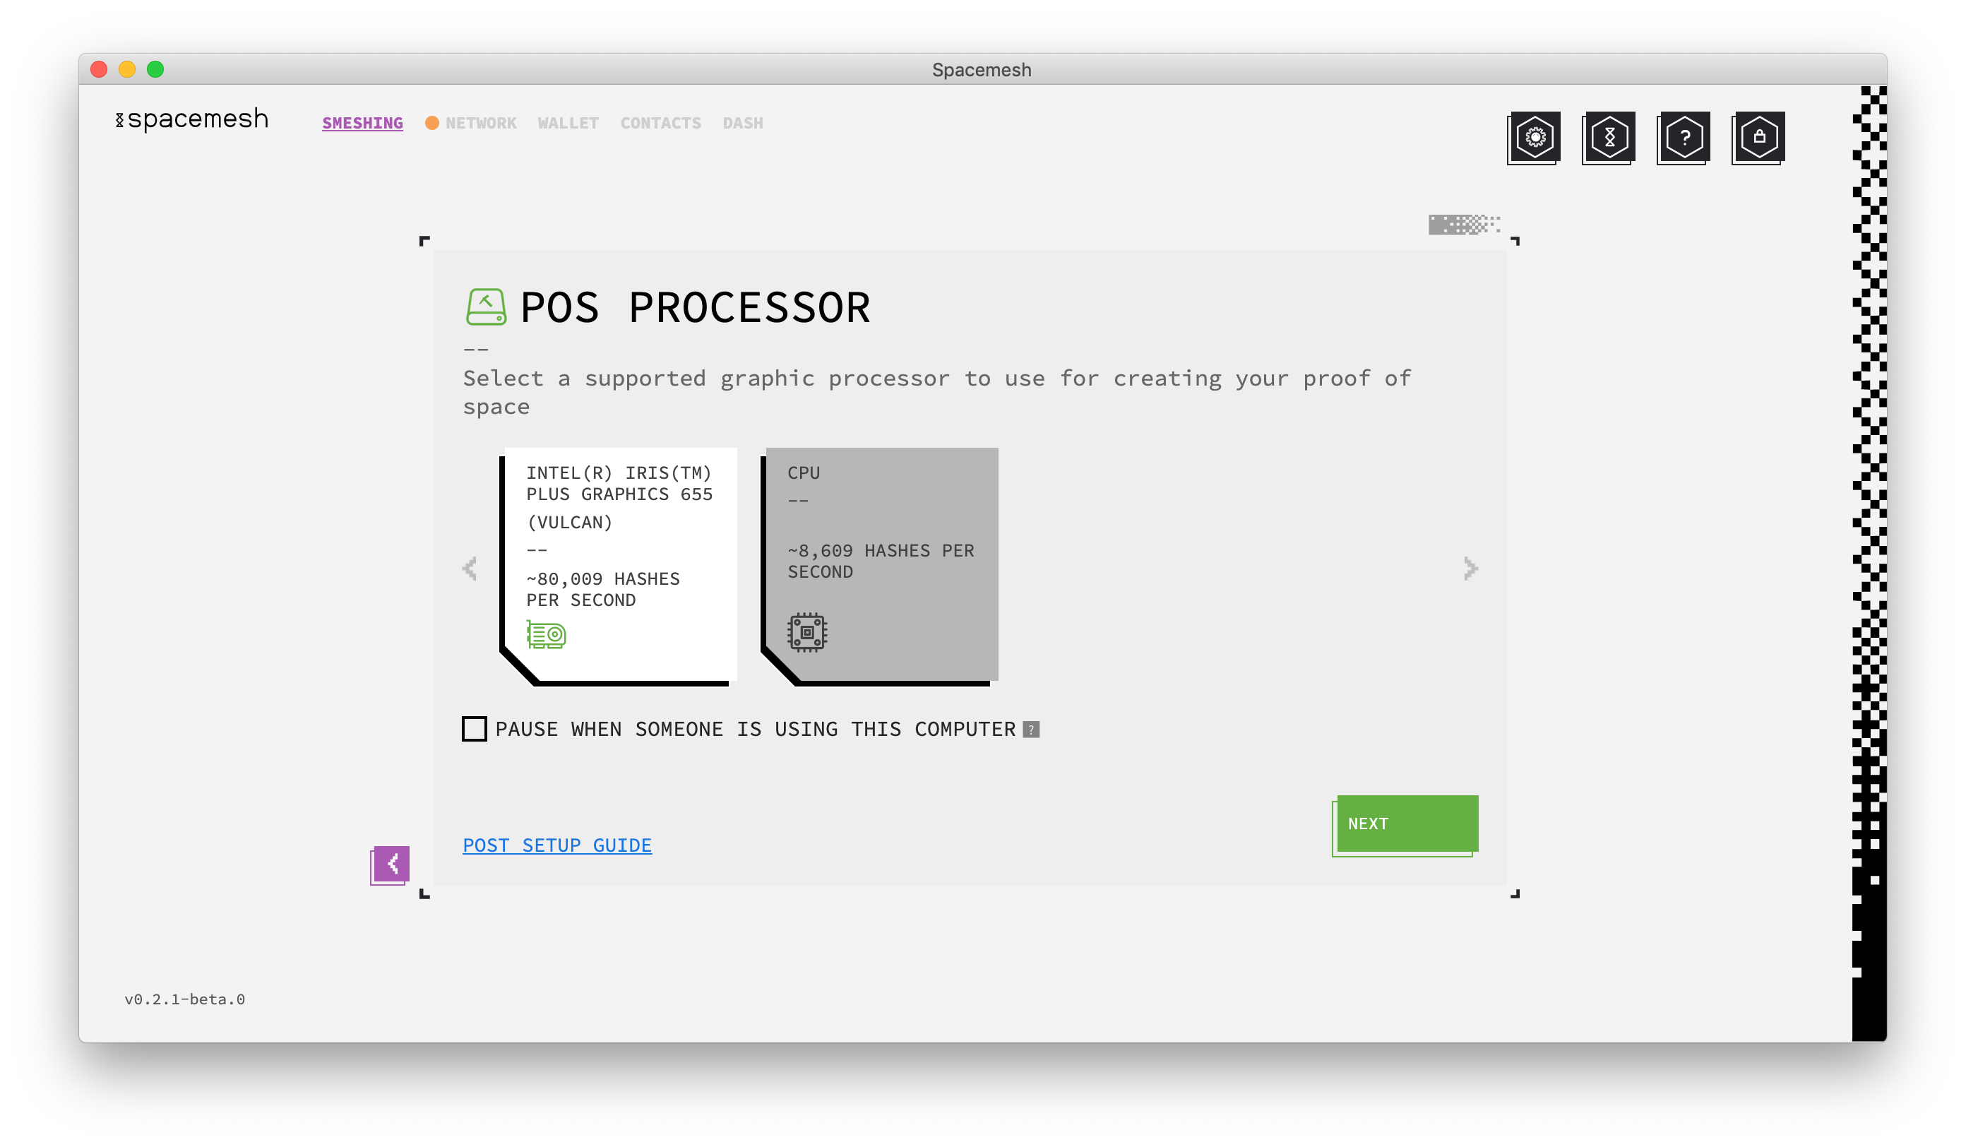This screenshot has height=1147, width=1966.
Task: Click the hourglass hexagon icon in the header
Action: 1609,137
